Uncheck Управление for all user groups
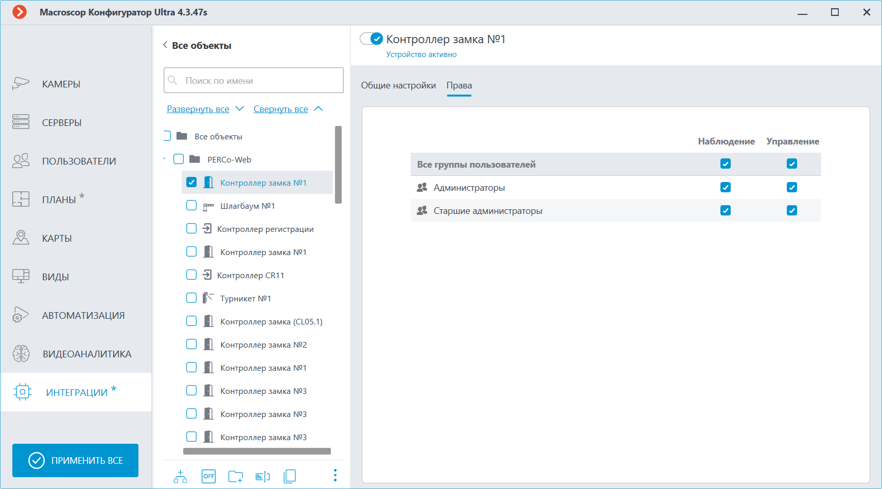 click(x=792, y=164)
